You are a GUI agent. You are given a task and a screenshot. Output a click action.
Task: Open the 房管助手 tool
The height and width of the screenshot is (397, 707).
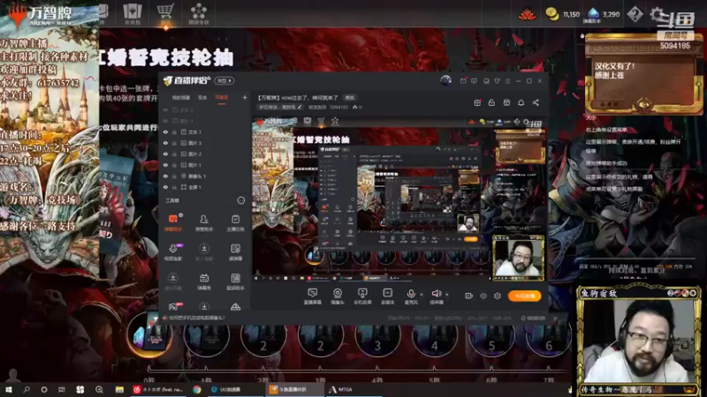[204, 223]
